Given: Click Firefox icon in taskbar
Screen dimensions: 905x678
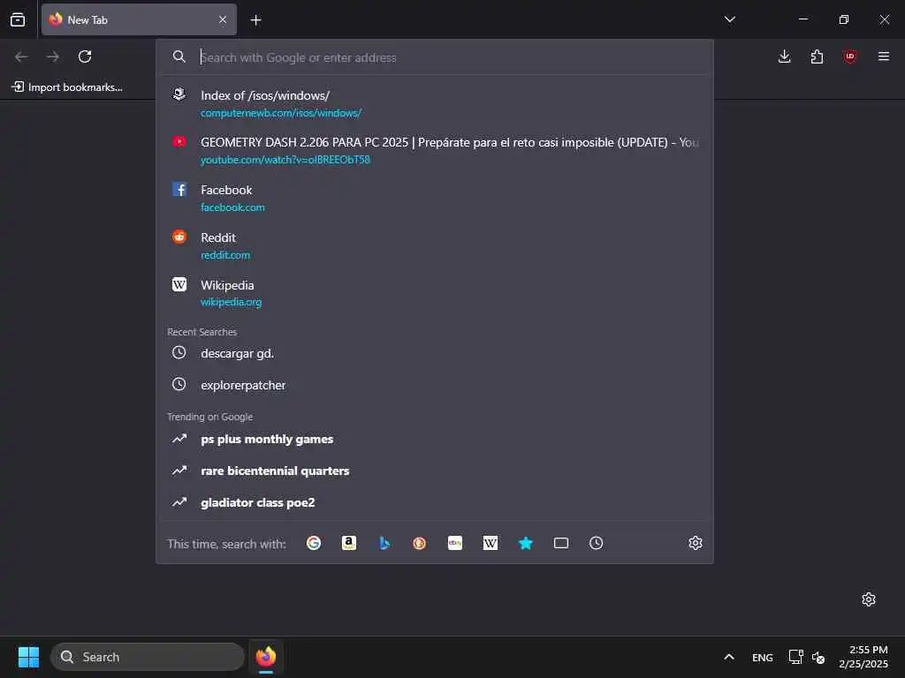Looking at the screenshot, I should [266, 657].
